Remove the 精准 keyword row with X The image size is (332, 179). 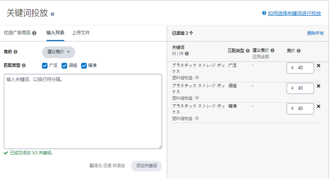(x=318, y=106)
